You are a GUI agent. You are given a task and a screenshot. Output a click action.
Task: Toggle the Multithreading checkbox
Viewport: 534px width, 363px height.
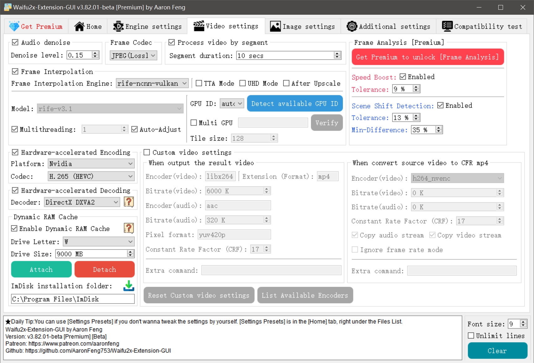[x=14, y=129]
